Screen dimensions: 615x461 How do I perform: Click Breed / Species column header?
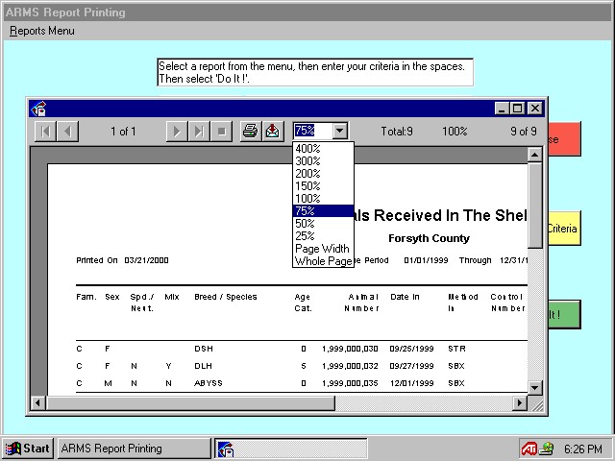[x=226, y=297]
